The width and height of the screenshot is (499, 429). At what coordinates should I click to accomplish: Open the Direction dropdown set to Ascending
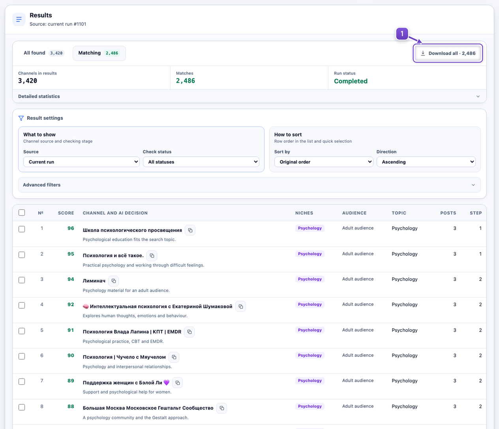[426, 162]
